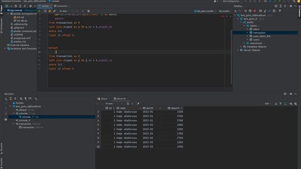Open the 10 rows page size dropdown
This screenshot has width=301, height=169.
pyautogui.click(x=110, y=104)
